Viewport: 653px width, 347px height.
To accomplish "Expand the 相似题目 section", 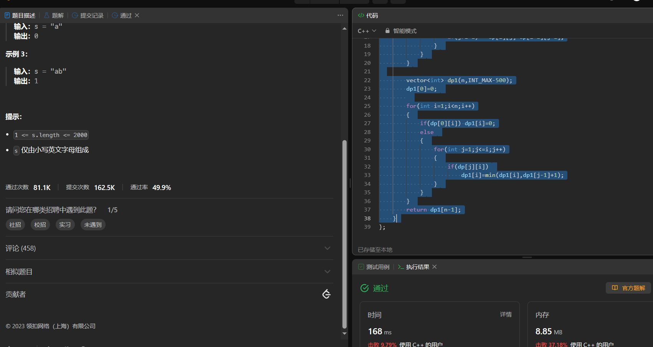I will (x=169, y=272).
